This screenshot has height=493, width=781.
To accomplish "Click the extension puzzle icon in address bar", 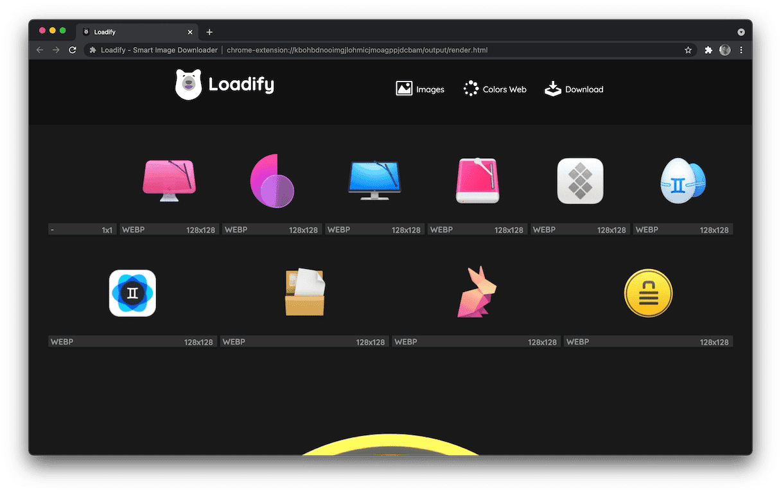I will pos(92,49).
